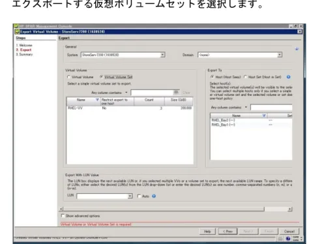
Task: Click the help icon in the status bar
Action: 288,239
